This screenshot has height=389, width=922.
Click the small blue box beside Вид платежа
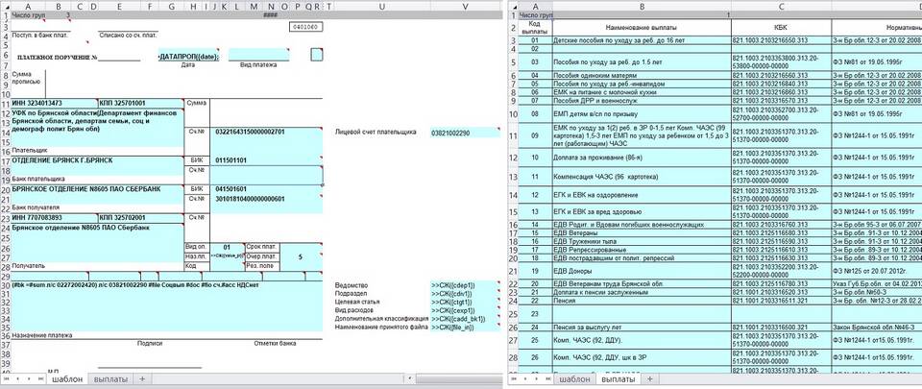pyautogui.click(x=317, y=55)
